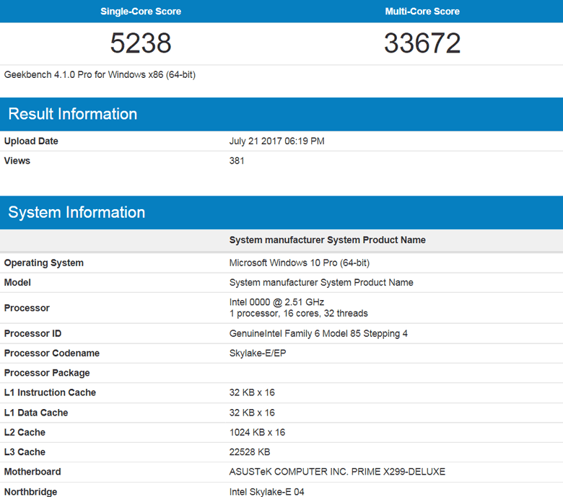Click the L3 Cache label
The image size is (563, 497).
click(25, 452)
